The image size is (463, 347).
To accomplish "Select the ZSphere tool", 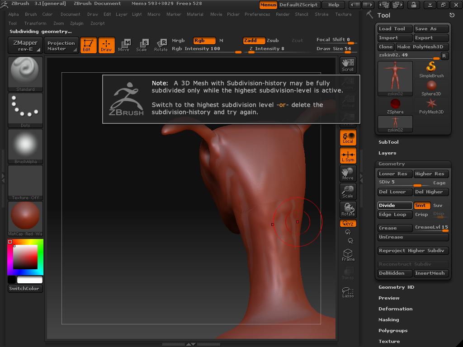I will [395, 106].
